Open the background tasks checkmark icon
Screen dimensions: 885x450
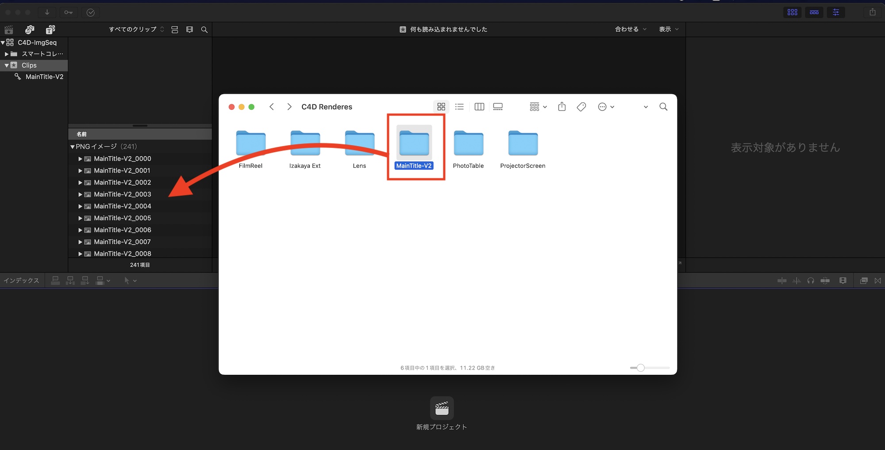pyautogui.click(x=91, y=12)
